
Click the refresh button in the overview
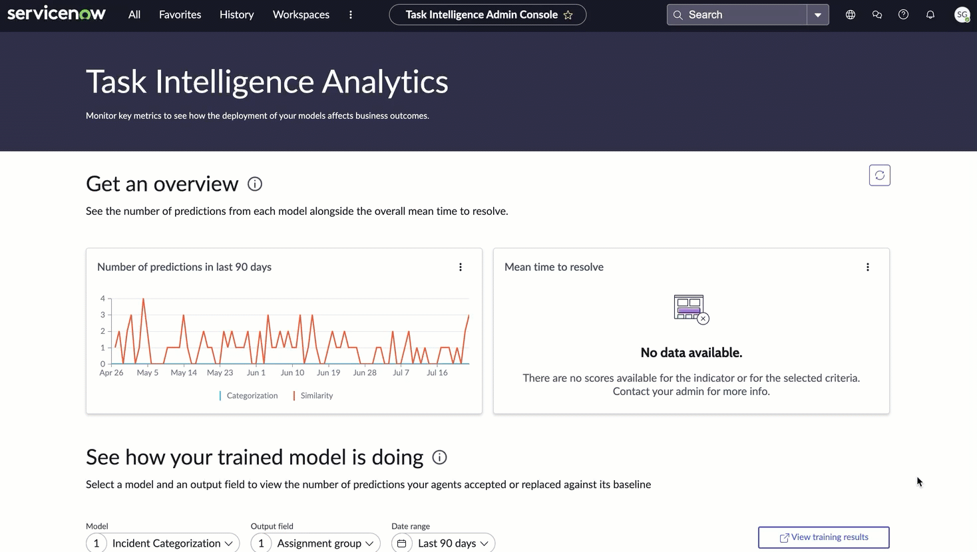[x=880, y=175]
